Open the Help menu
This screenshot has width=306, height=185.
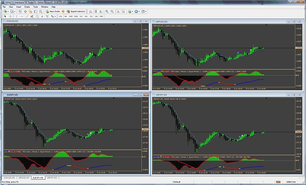[53, 7]
